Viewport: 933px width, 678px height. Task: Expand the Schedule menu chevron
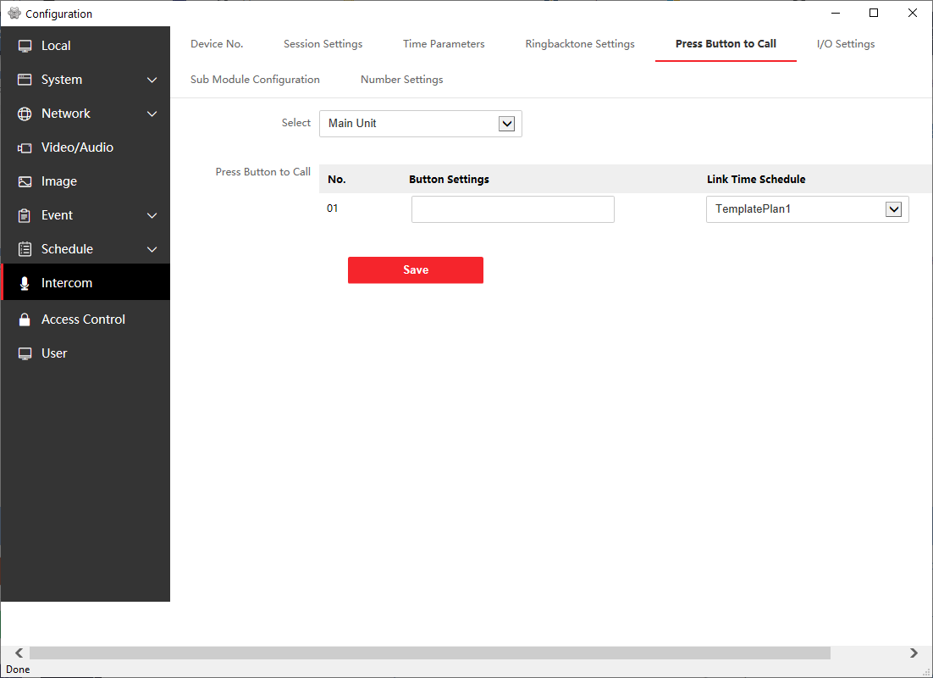(152, 249)
